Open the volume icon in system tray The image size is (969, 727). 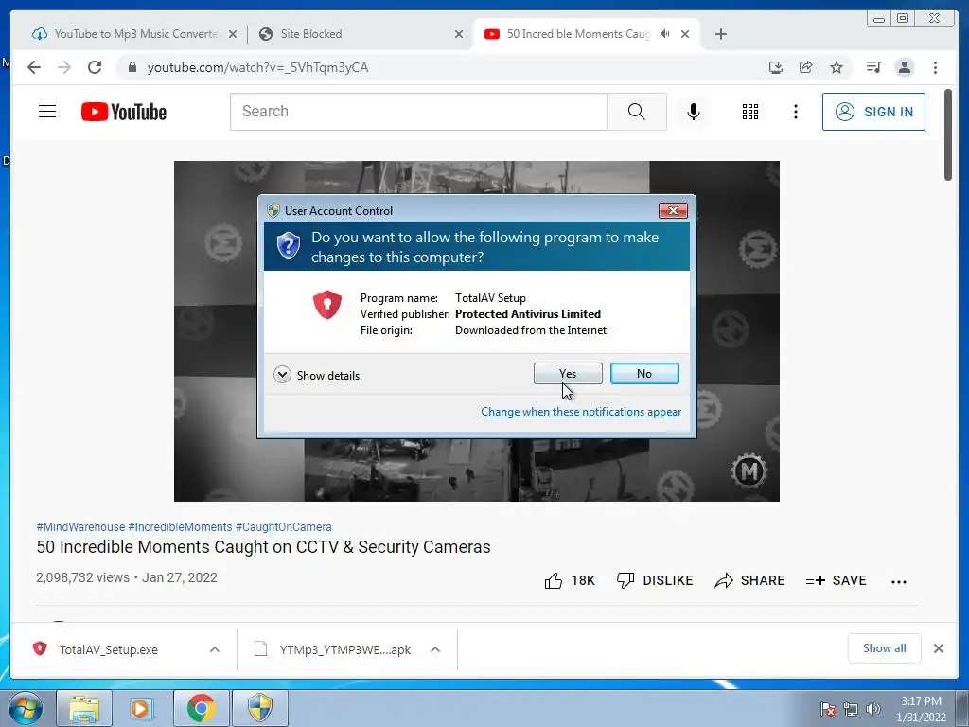coord(872,709)
